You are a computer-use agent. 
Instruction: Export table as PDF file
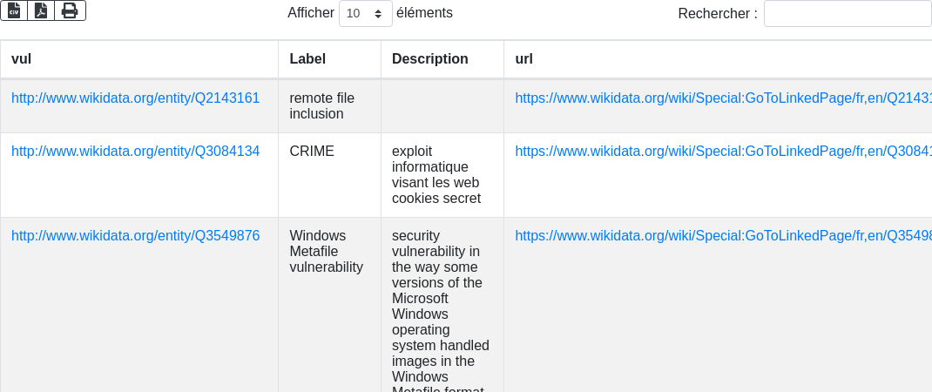tap(41, 10)
